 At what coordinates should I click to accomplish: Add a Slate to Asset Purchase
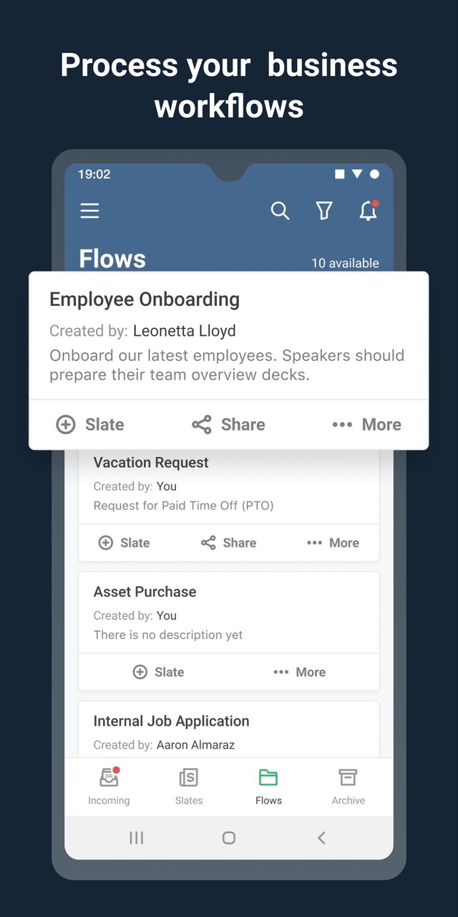point(158,672)
